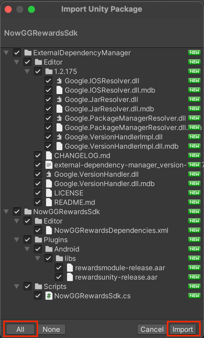Click the C# script icon beside NowGGRewardsSdk.cs

click(48, 295)
